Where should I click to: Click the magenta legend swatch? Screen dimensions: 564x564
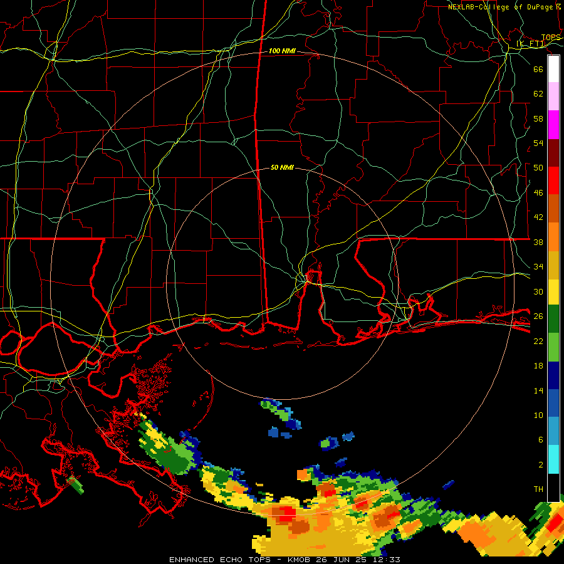(x=553, y=125)
